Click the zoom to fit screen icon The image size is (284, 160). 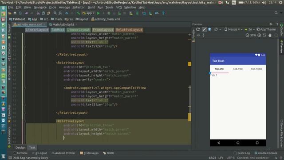tap(264, 36)
